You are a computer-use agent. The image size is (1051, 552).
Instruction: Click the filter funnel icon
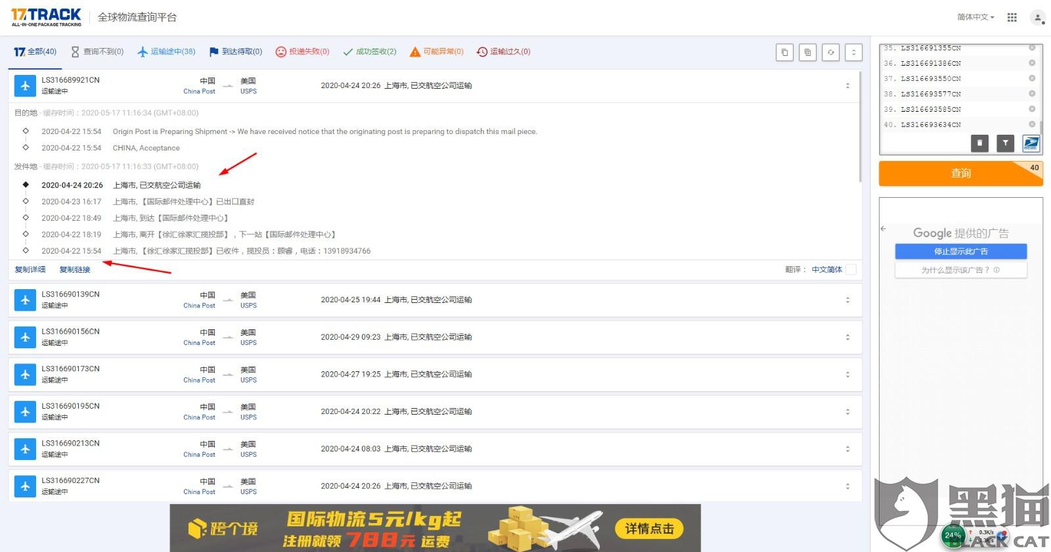[1005, 143]
